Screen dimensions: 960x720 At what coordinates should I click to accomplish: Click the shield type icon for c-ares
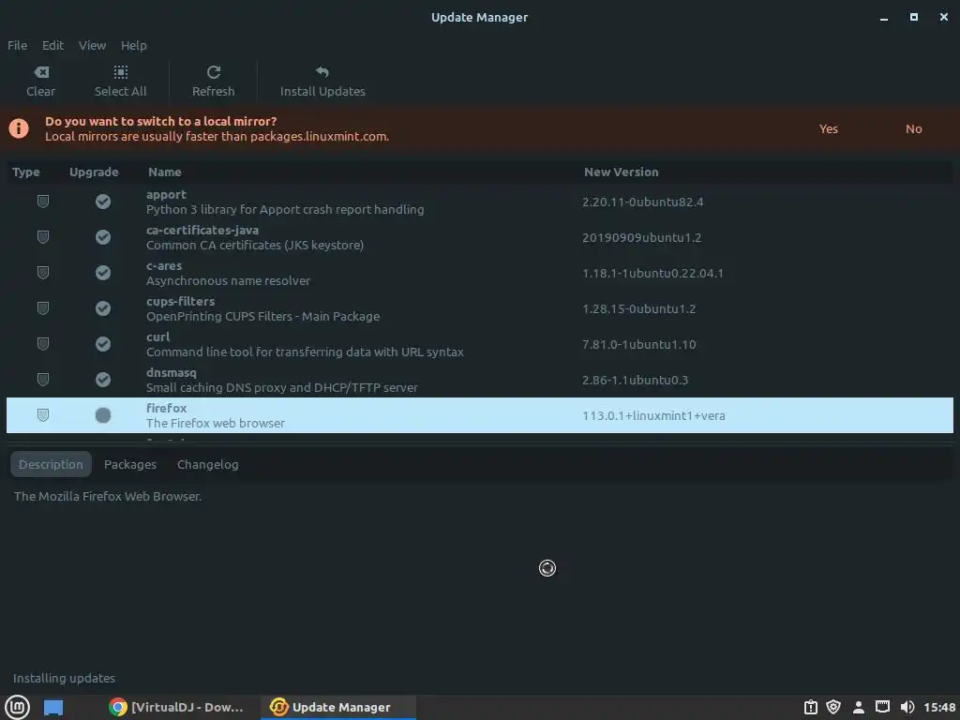coord(43,273)
